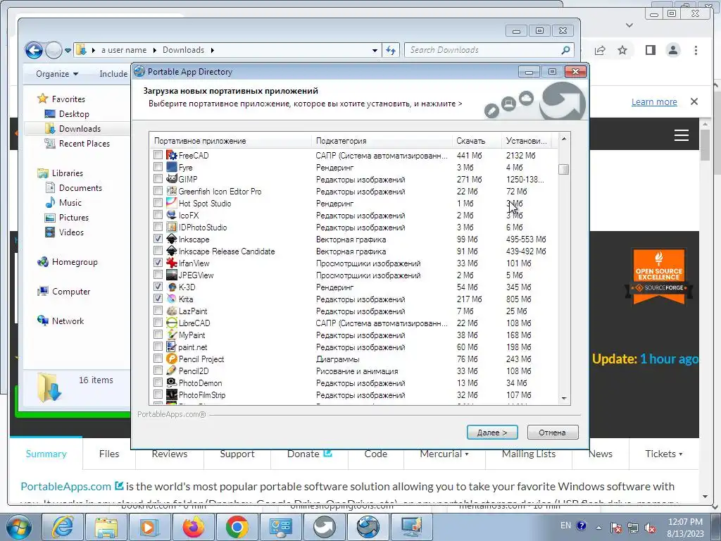
Task: Click the browser page vertical scrollbar
Action: 706,145
